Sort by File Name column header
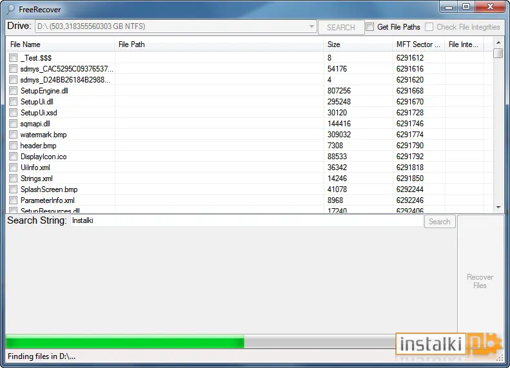This screenshot has height=368, width=510. click(61, 44)
